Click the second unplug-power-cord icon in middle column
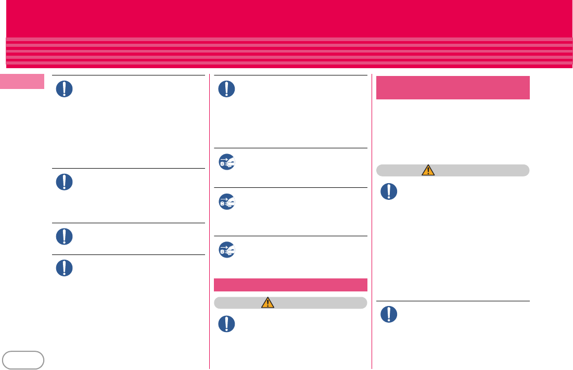 [x=227, y=201]
